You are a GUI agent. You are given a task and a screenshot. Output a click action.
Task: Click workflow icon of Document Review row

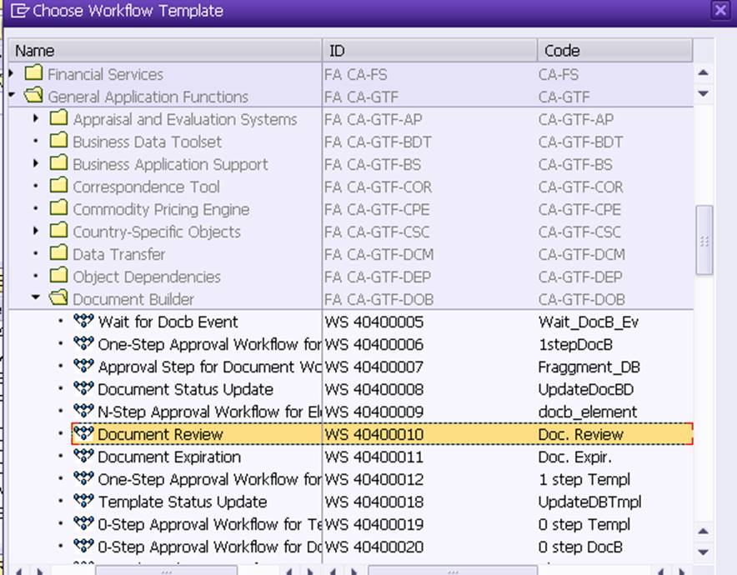coord(83,433)
